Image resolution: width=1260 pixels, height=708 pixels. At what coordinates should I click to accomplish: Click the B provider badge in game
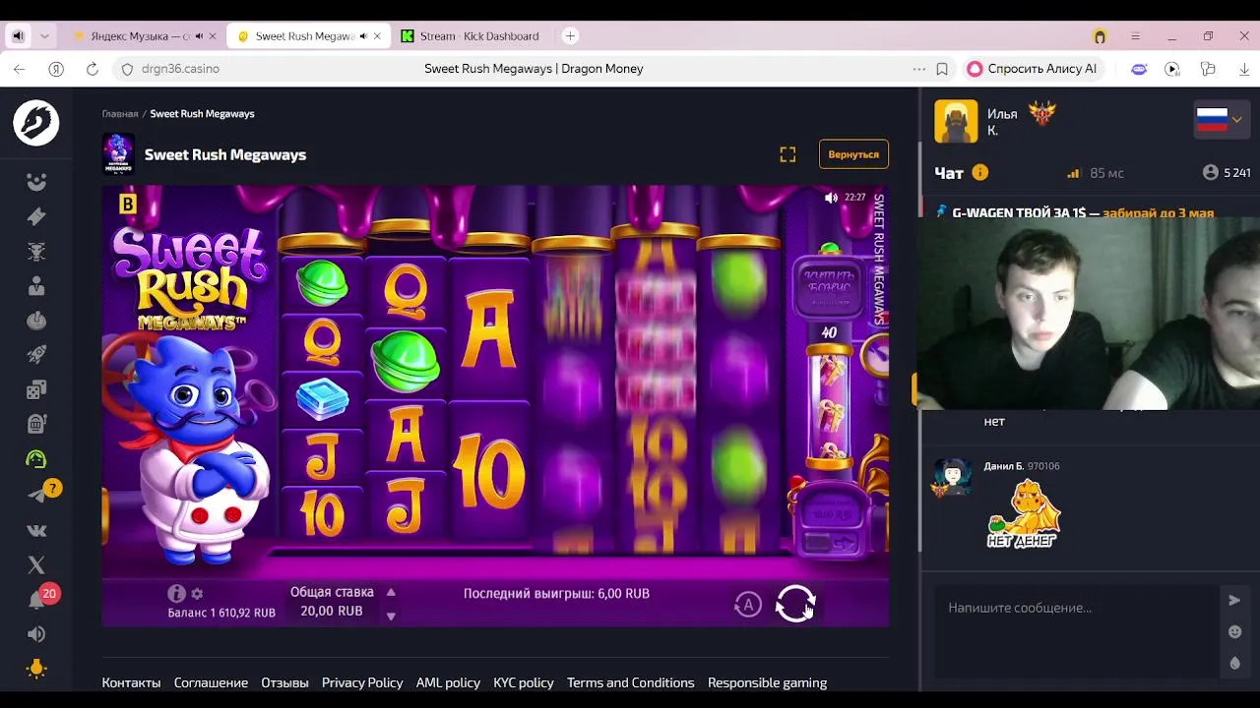tap(128, 204)
